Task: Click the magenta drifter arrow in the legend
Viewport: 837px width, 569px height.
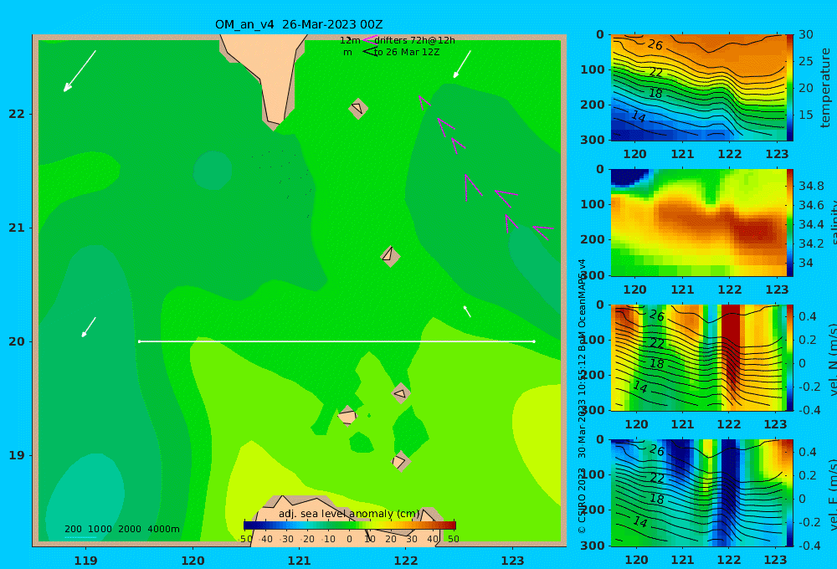Action: click(x=369, y=39)
